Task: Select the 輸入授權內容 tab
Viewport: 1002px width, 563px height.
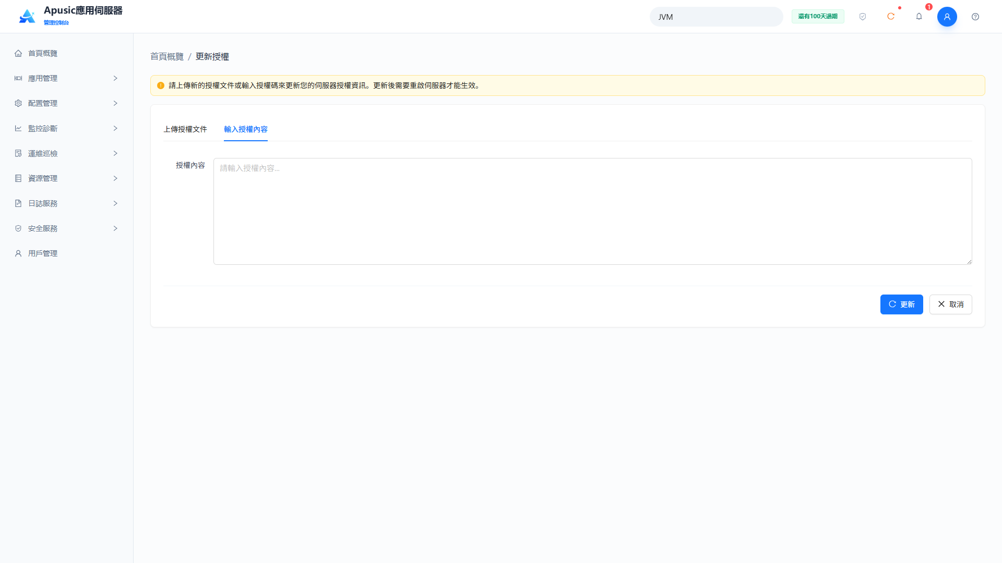Action: pyautogui.click(x=246, y=129)
